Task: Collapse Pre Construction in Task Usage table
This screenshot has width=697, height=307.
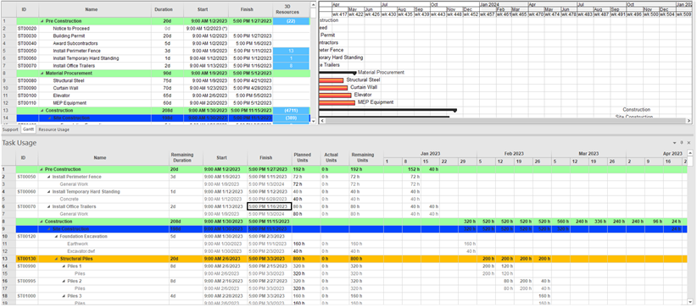Action: [42, 169]
